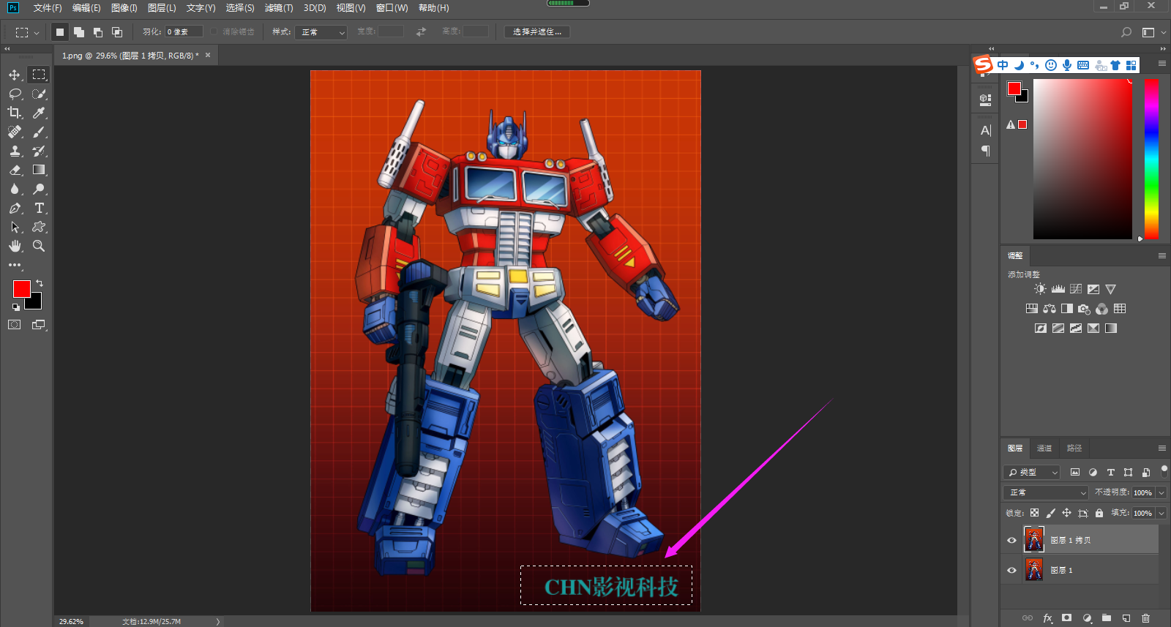Select the History Brush tool
This screenshot has height=627, width=1171.
tap(39, 151)
